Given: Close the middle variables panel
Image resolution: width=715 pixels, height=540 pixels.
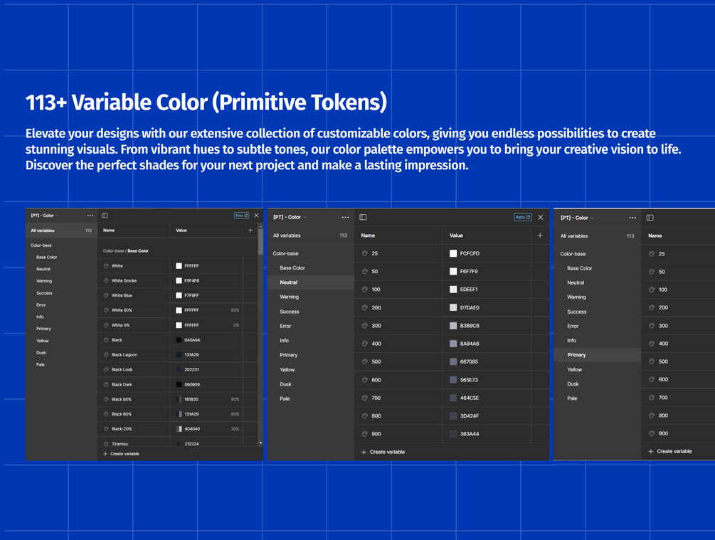Looking at the screenshot, I should (x=541, y=217).
